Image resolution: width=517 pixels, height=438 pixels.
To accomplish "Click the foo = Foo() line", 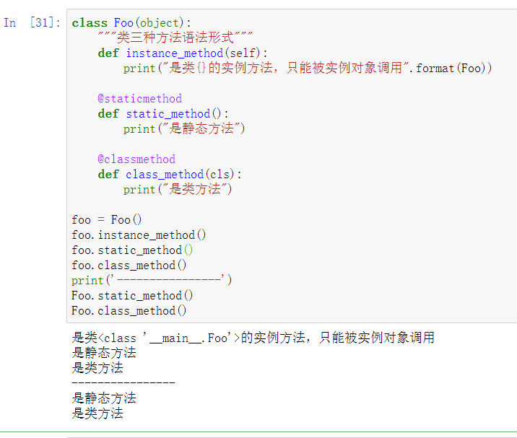I will coord(106,220).
